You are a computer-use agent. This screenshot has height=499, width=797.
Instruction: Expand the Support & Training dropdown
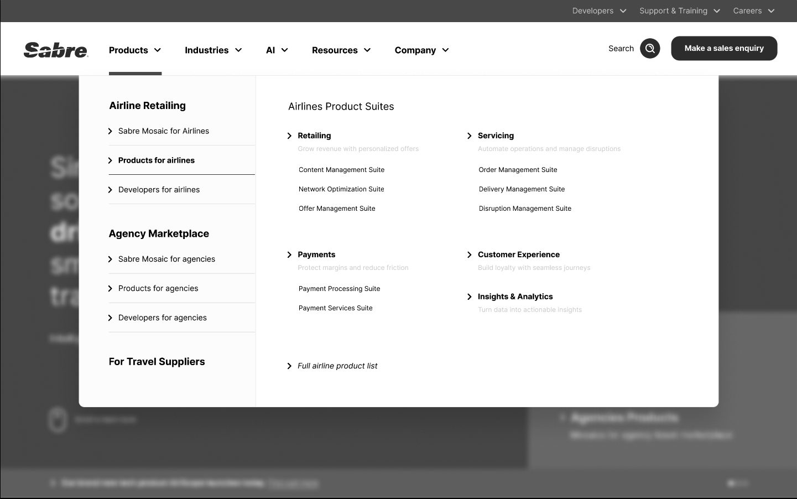click(x=680, y=11)
